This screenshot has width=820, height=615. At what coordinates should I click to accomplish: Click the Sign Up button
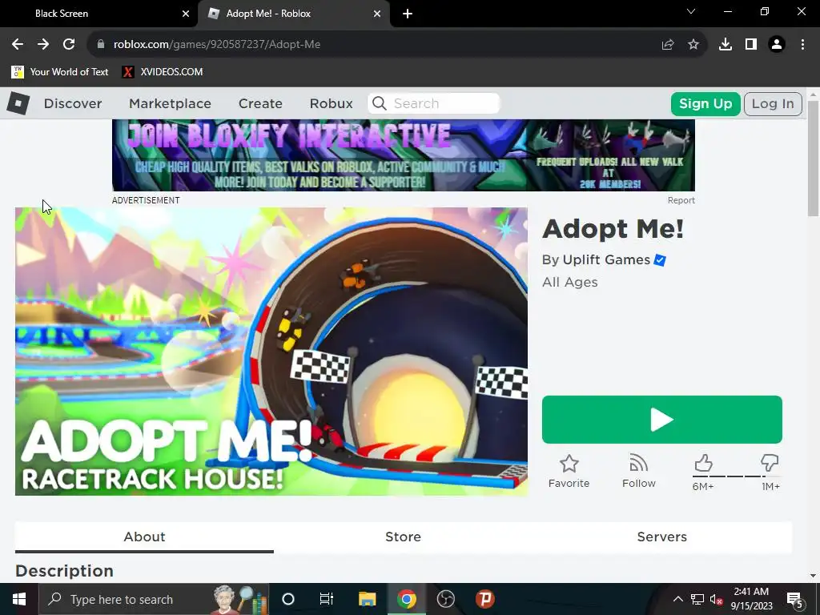pyautogui.click(x=705, y=103)
